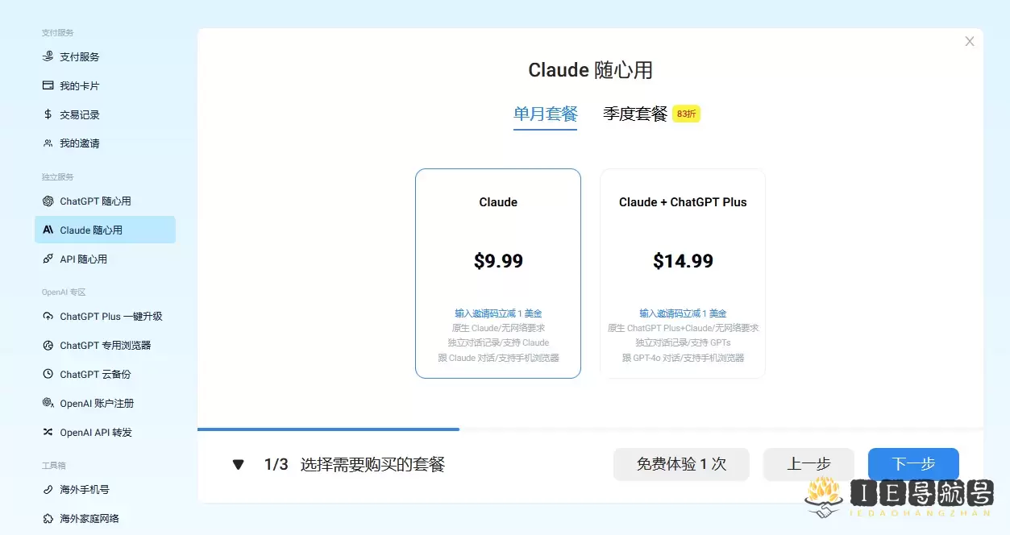Click the dialog title Claude 随心用
Viewport: 1010px width, 535px height.
590,70
